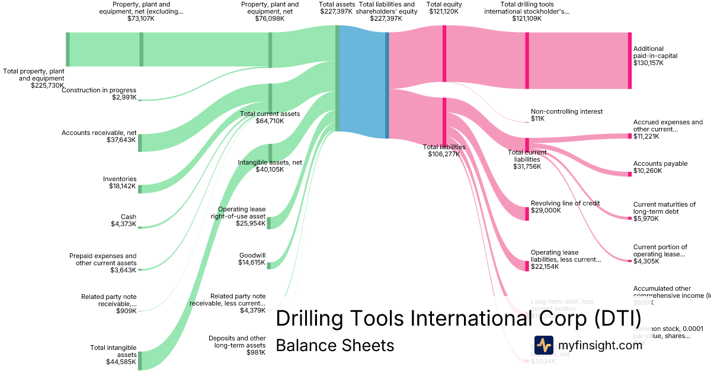Click the blue Total assets flow band
The image size is (711, 373).
tap(363, 82)
